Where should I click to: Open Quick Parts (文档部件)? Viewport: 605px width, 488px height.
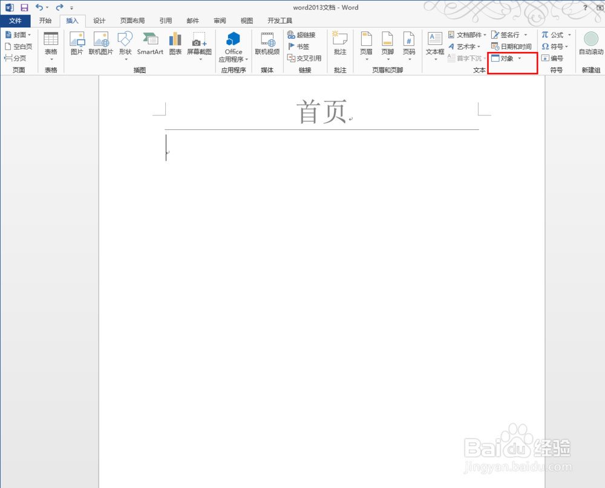tap(467, 34)
